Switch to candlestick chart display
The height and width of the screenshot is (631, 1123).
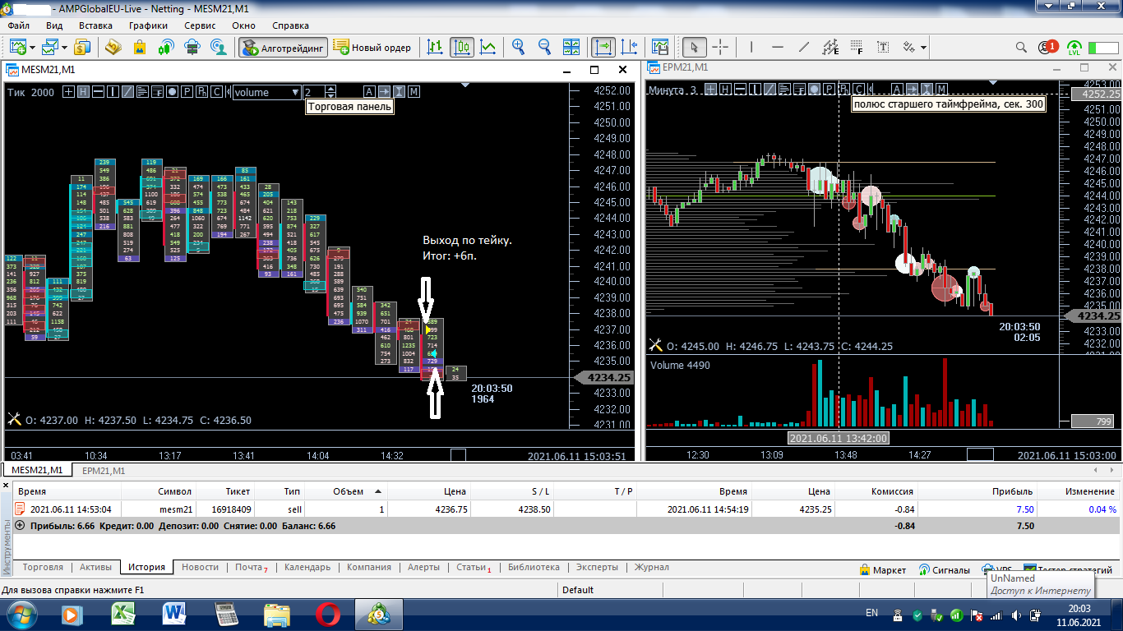point(462,47)
